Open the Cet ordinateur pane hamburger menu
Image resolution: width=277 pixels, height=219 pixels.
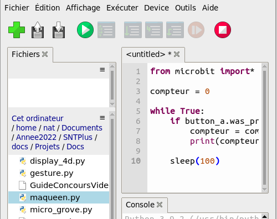click(102, 118)
